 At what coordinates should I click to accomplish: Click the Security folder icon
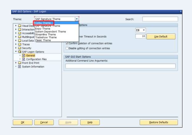tap(19, 48)
